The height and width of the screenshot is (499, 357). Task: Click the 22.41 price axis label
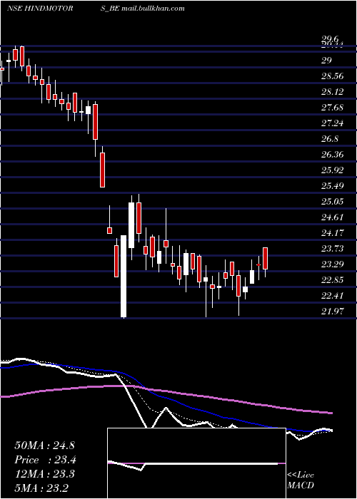[333, 296]
